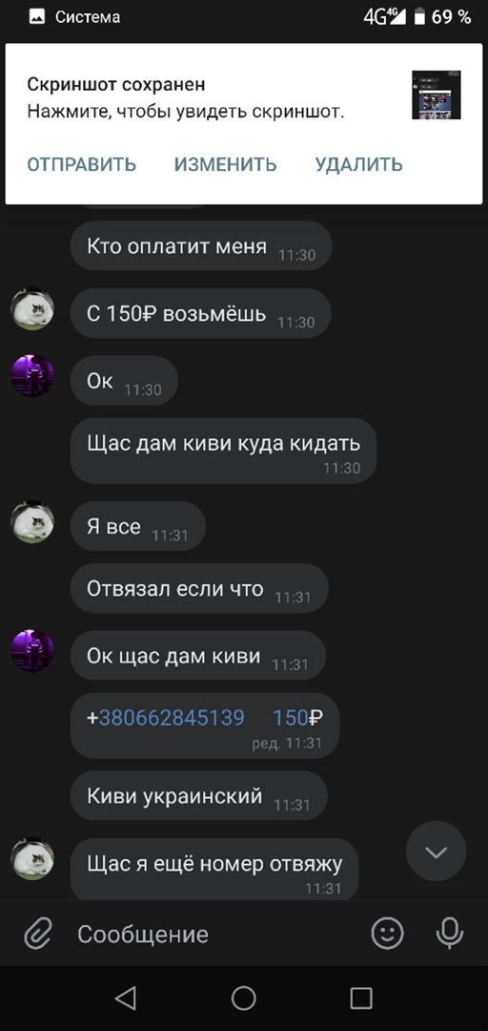
Task: Tap the Android back triangle button
Action: pyautogui.click(x=125, y=998)
